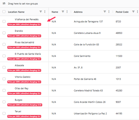
Task: Click the Location Name column header
Action: [x=16, y=12]
